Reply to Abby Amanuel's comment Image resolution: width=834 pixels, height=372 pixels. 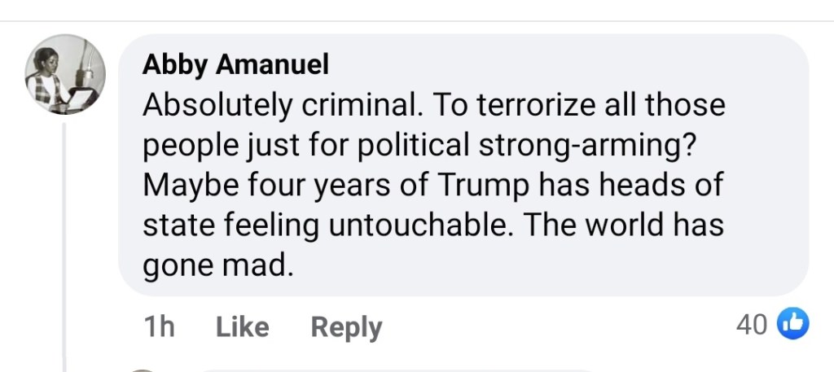[346, 326]
